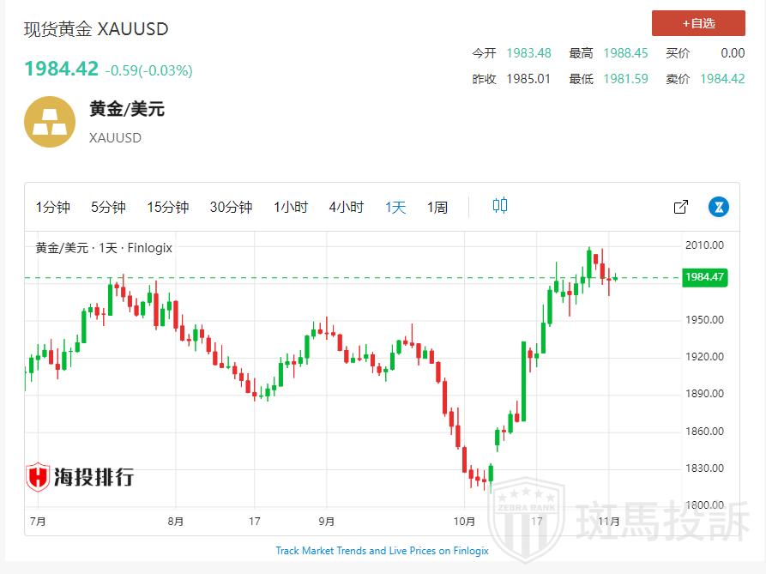Click the 10月 date axis label
The width and height of the screenshot is (766, 574).
[464, 521]
